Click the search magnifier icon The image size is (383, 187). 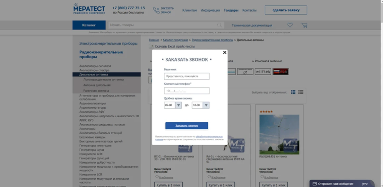(219, 25)
